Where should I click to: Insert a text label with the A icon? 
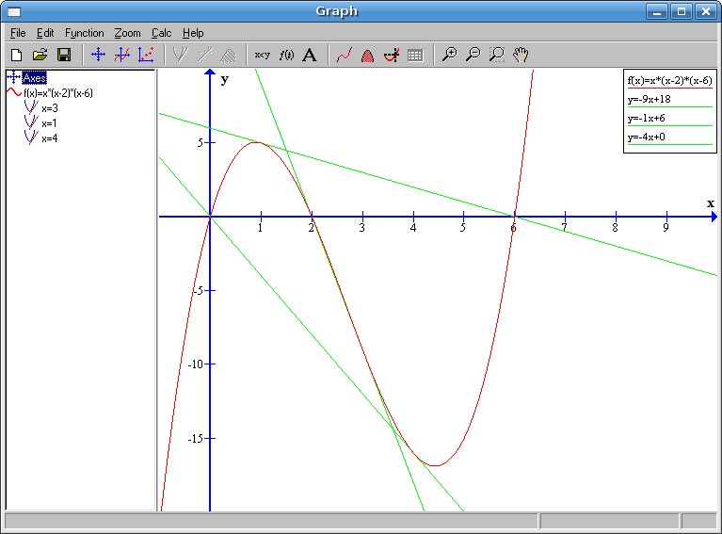(310, 56)
